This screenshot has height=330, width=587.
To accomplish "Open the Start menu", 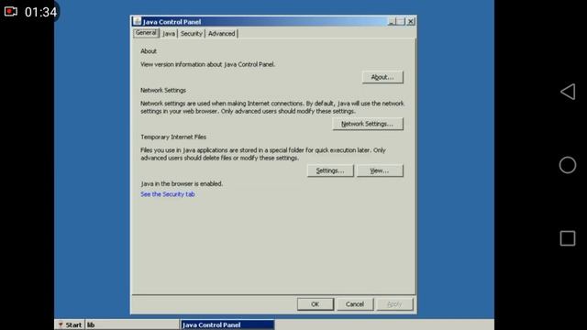I will tap(70, 324).
